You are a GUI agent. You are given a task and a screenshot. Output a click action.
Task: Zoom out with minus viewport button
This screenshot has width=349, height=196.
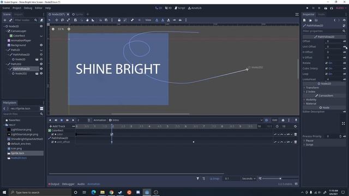53,29
